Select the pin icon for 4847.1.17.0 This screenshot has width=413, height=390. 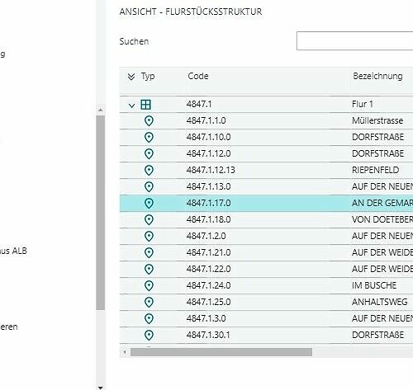[149, 204]
